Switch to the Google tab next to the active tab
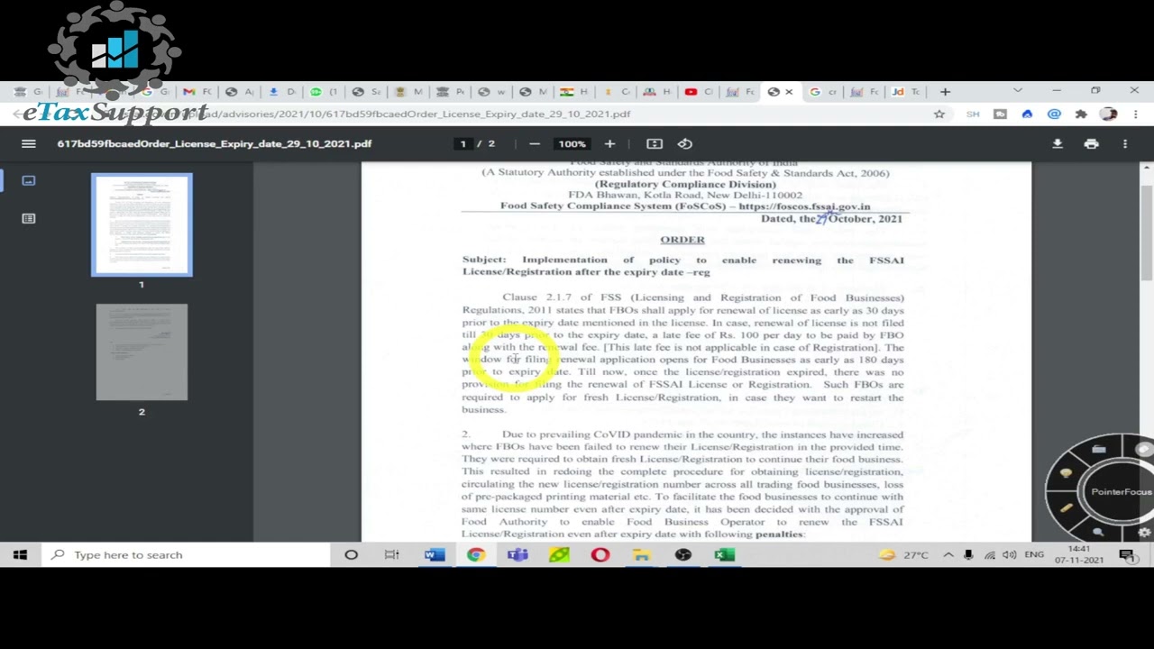This screenshot has width=1154, height=649. (821, 91)
